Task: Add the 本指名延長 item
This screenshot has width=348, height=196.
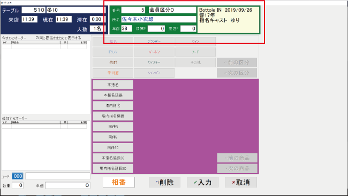Action: [113, 95]
